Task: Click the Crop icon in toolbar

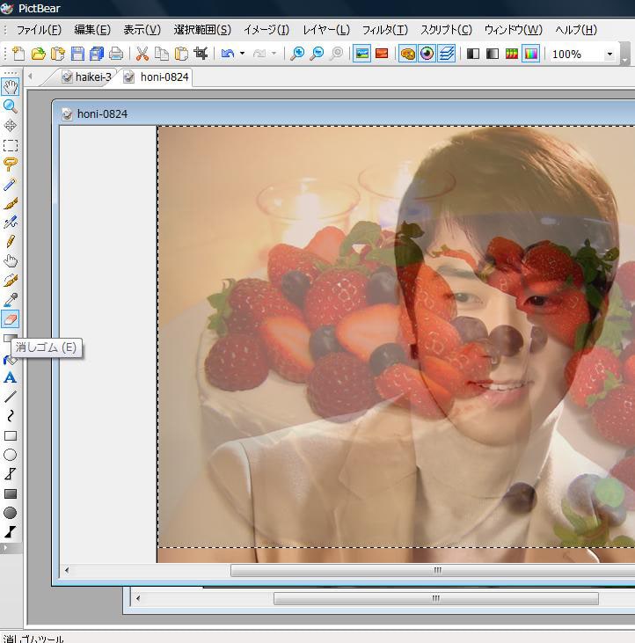Action: point(201,54)
